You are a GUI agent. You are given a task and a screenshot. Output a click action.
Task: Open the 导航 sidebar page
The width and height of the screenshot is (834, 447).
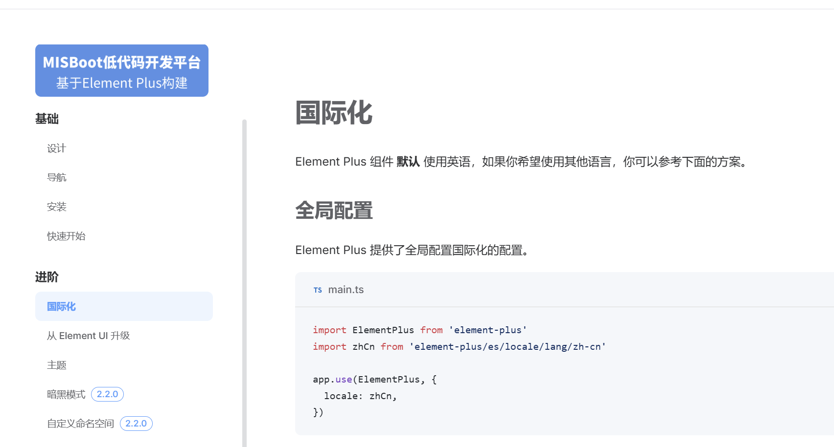click(x=56, y=177)
